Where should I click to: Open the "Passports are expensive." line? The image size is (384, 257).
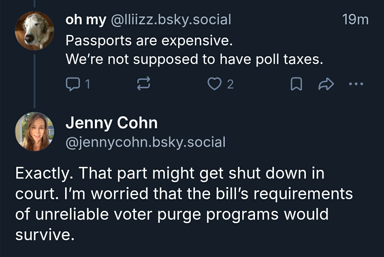point(149,41)
